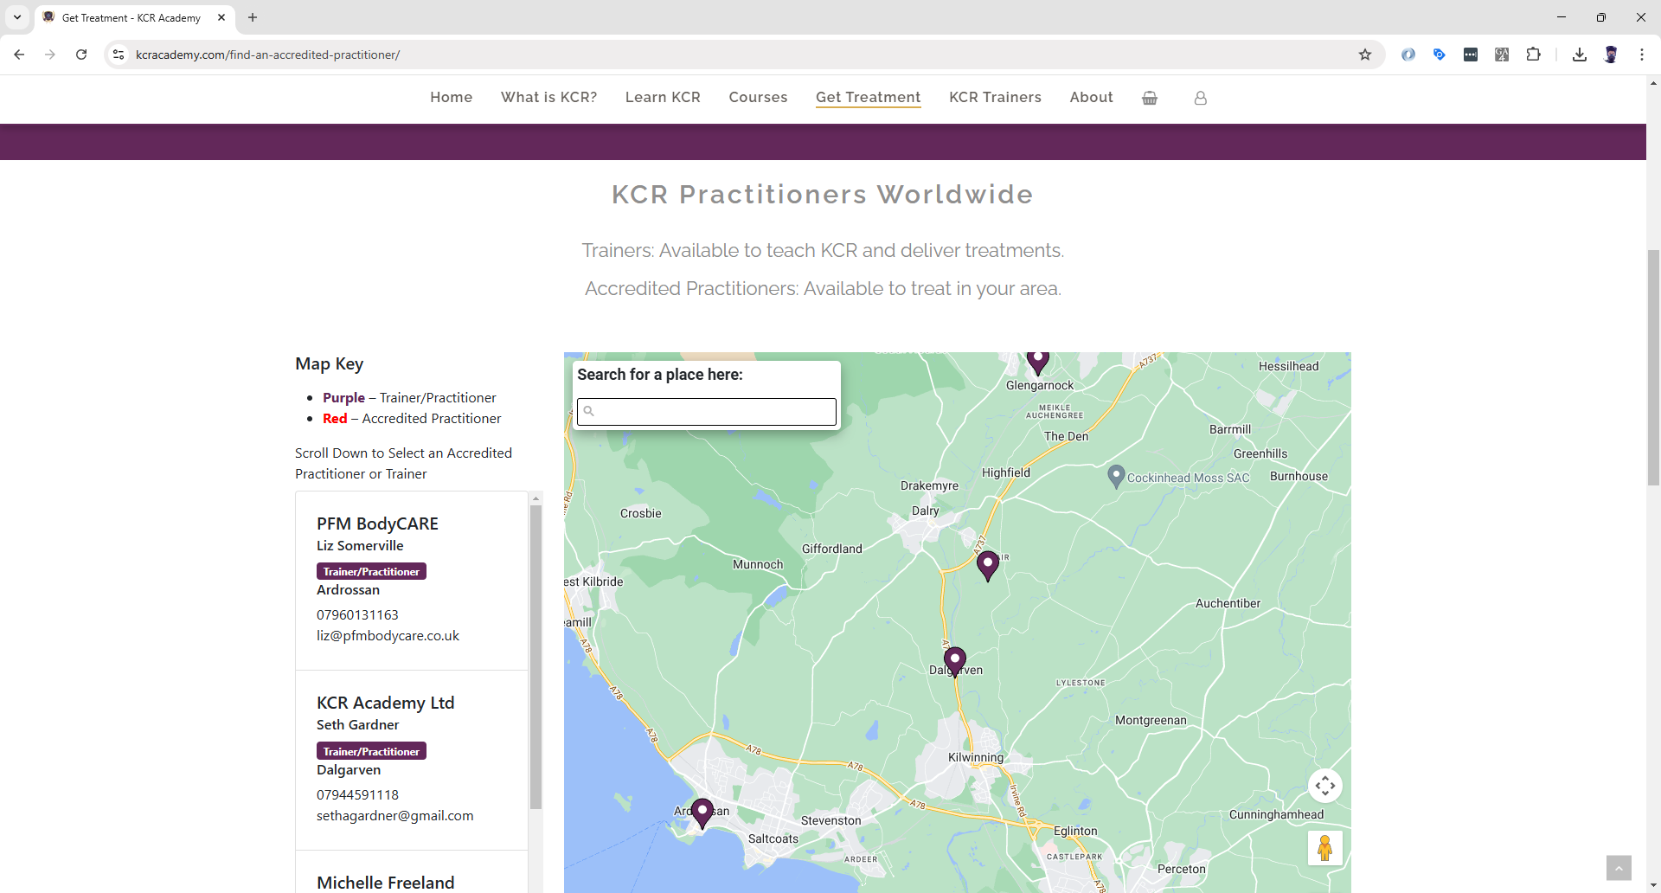Select purple map pin below Dalry
The height and width of the screenshot is (893, 1661).
click(x=987, y=566)
